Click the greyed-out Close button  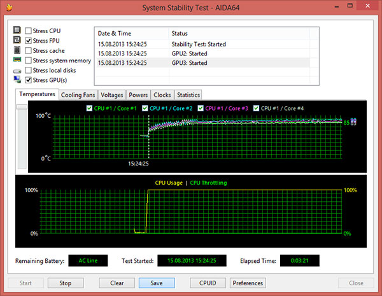[x=356, y=283]
